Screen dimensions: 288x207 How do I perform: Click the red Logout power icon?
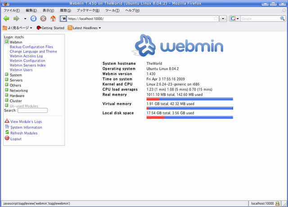[x=7, y=138]
